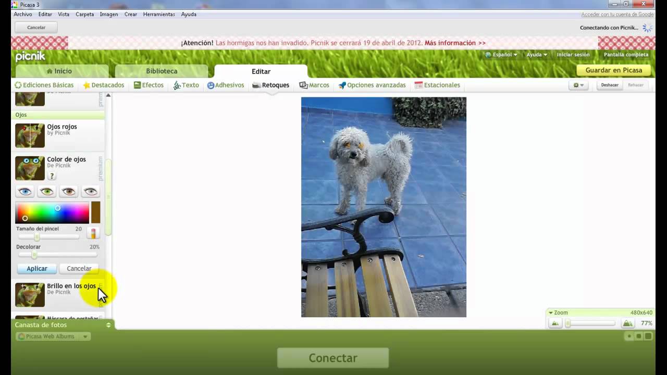Viewport: 667px width, 375px height.
Task: Open the Adhesivos section
Action: pyautogui.click(x=226, y=85)
